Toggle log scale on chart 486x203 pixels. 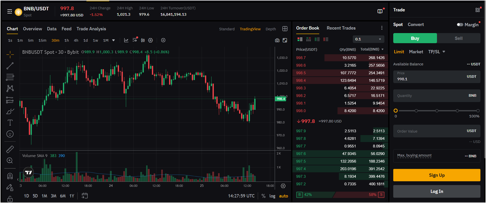[x=272, y=196]
